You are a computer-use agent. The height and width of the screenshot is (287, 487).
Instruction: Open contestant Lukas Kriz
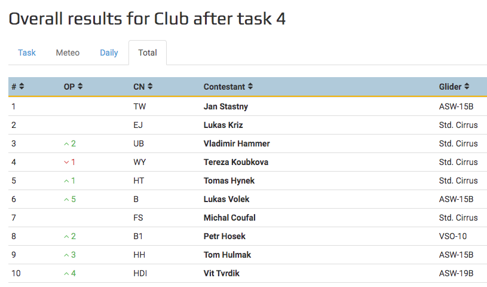pyautogui.click(x=223, y=125)
